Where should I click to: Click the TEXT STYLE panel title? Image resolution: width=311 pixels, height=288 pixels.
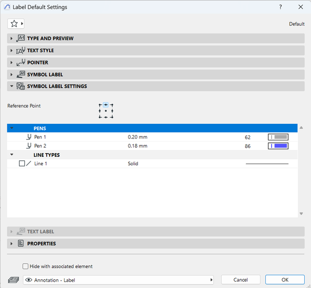point(40,51)
